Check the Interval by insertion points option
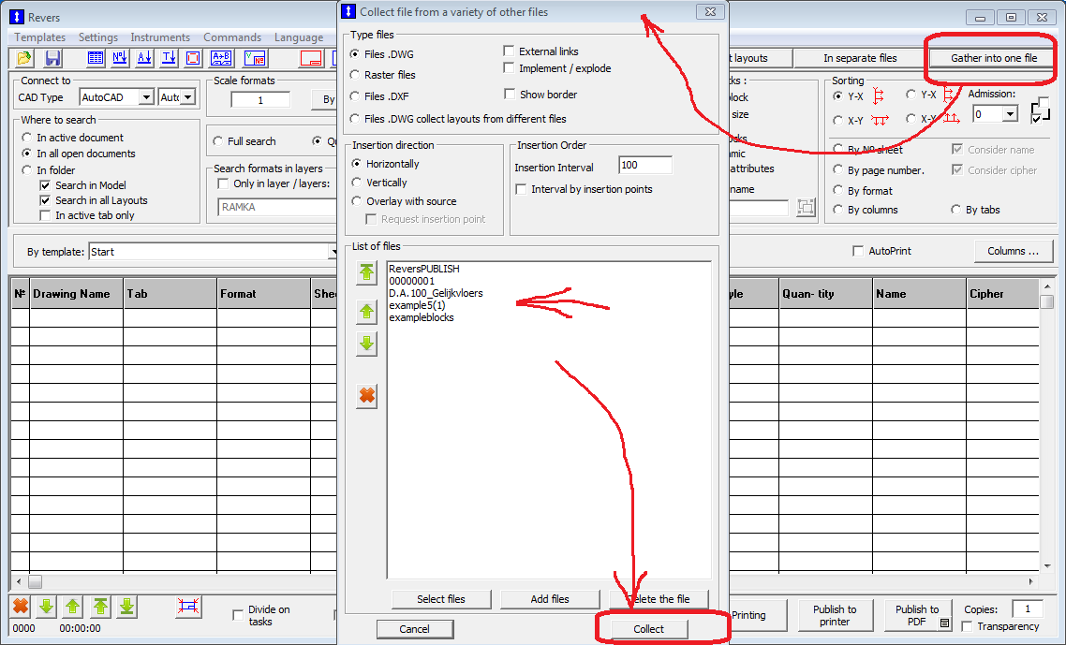Screen dimensions: 1066x645 [521, 188]
